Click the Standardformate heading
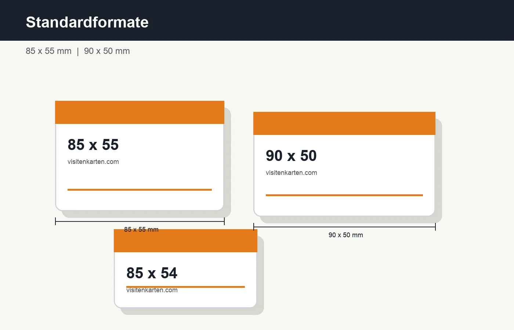Image resolution: width=514 pixels, height=330 pixels. click(87, 22)
